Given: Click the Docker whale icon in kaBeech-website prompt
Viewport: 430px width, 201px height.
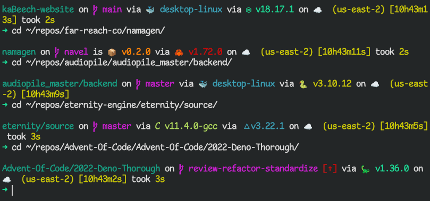Looking at the screenshot, I should [x=150, y=10].
